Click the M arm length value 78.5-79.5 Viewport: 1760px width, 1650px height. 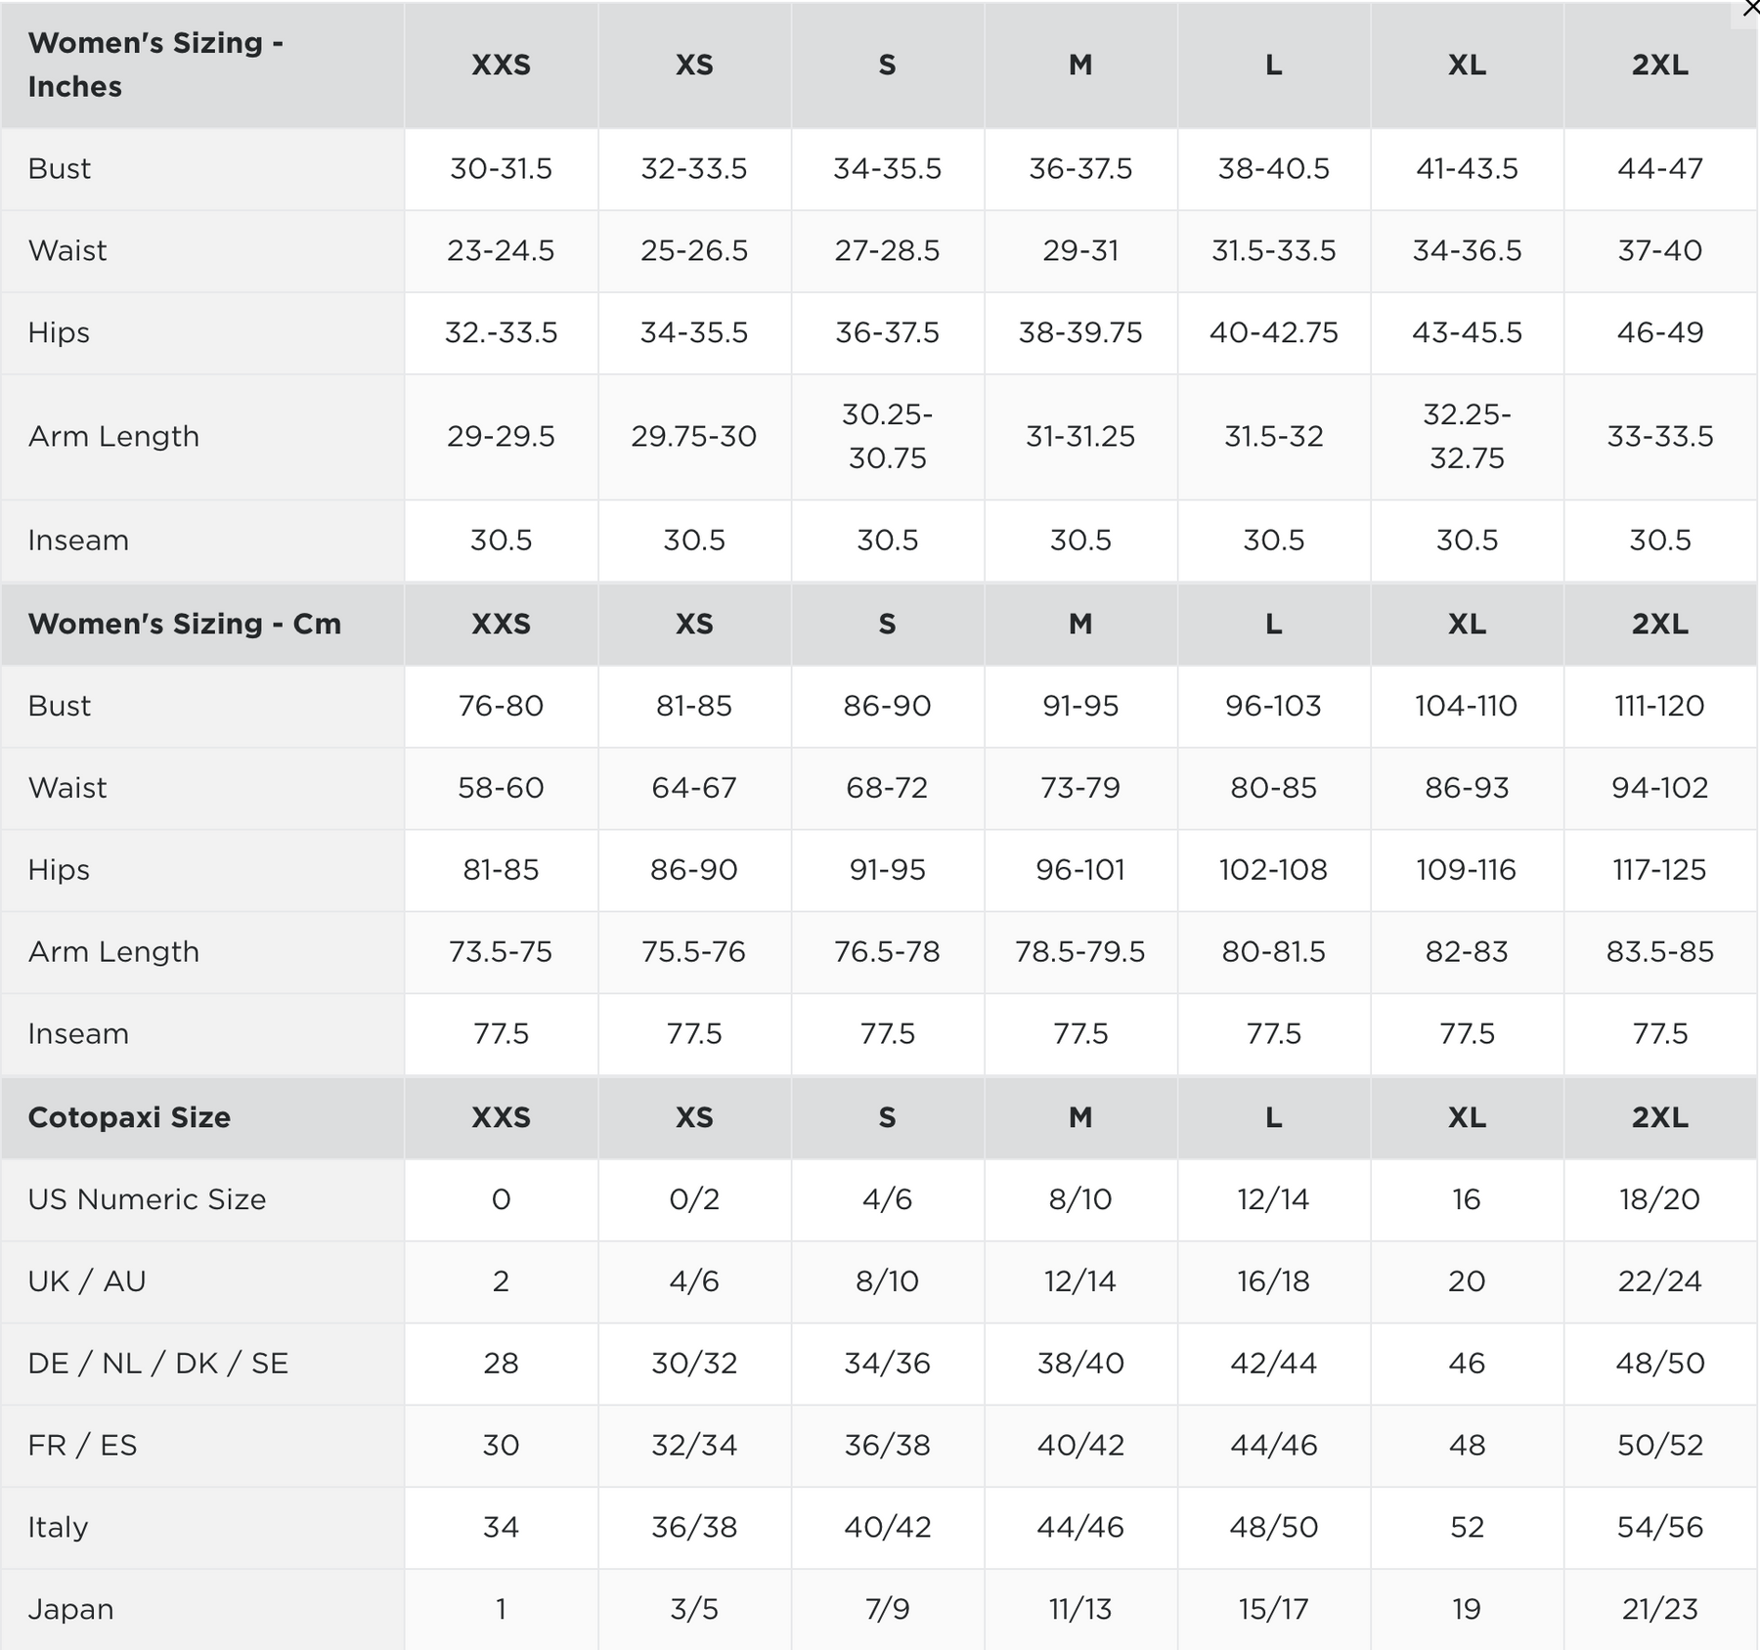point(1080,952)
